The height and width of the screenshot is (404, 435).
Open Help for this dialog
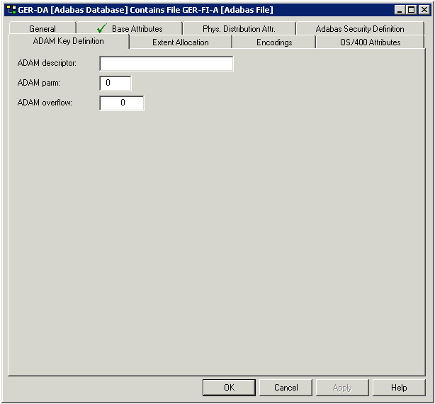[x=399, y=388]
